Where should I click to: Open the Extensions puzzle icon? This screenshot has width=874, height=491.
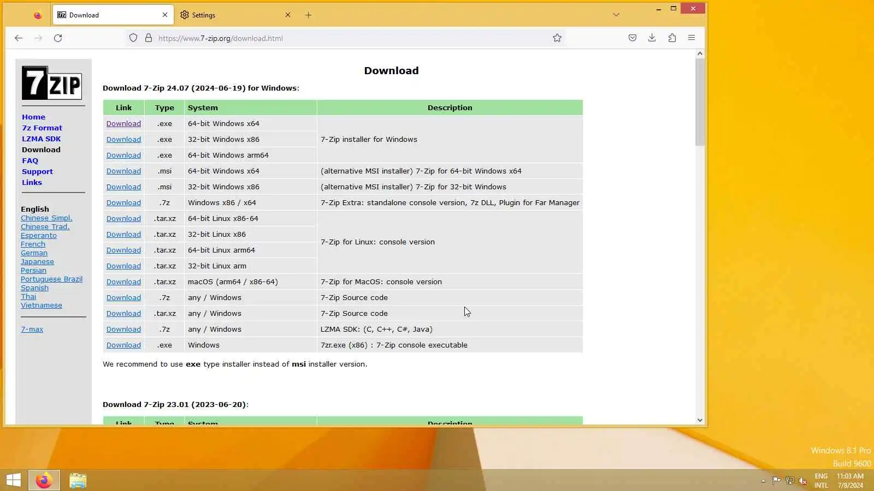672,38
